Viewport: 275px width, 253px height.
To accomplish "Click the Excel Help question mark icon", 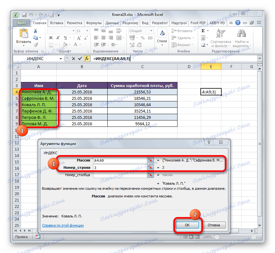I will (238, 23).
